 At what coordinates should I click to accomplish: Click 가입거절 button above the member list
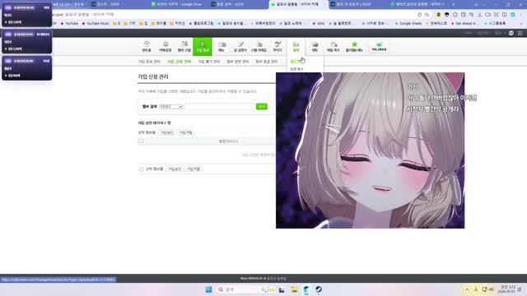click(185, 132)
